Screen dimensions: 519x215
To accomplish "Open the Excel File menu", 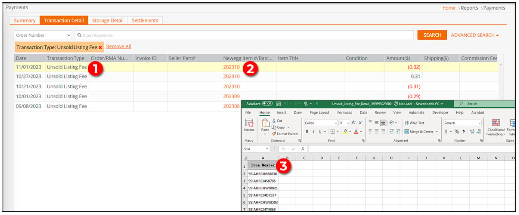I will 249,112.
